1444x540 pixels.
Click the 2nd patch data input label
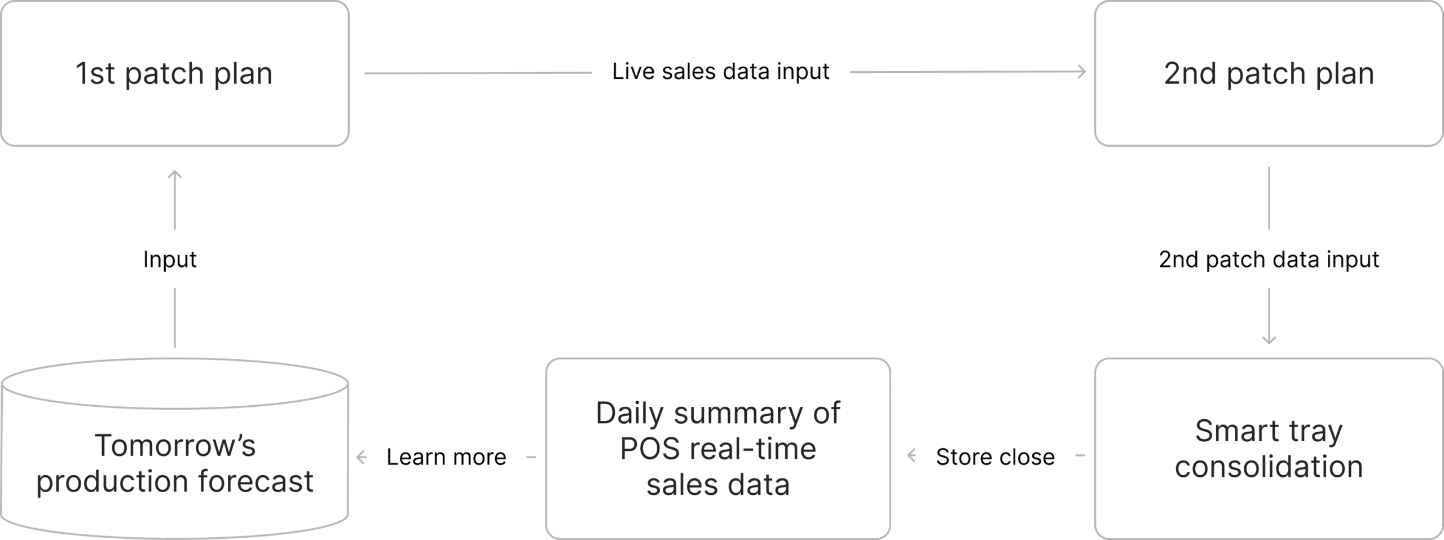click(1269, 260)
